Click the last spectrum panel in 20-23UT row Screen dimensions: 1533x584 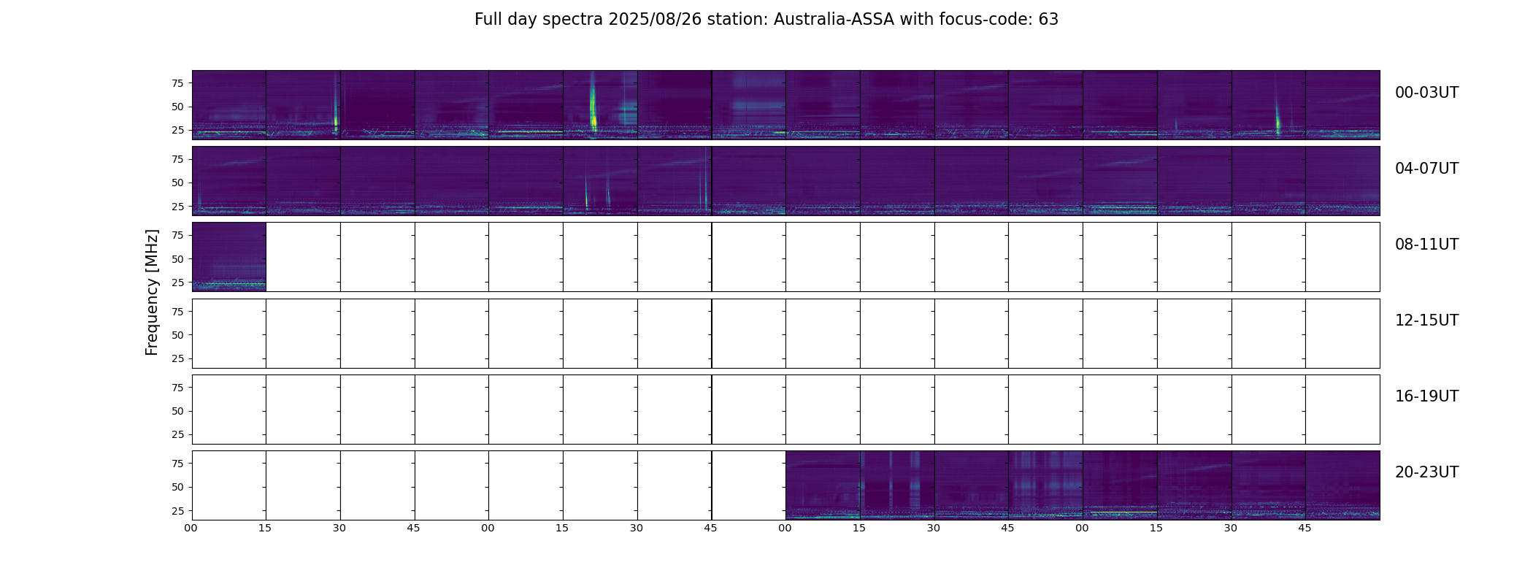(x=1342, y=485)
